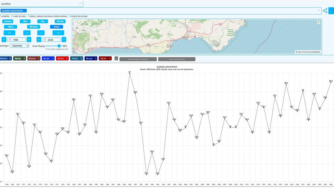The height and width of the screenshot is (188, 334).
Task: Click the plus next to Mn-abs
Action: coord(53,58)
